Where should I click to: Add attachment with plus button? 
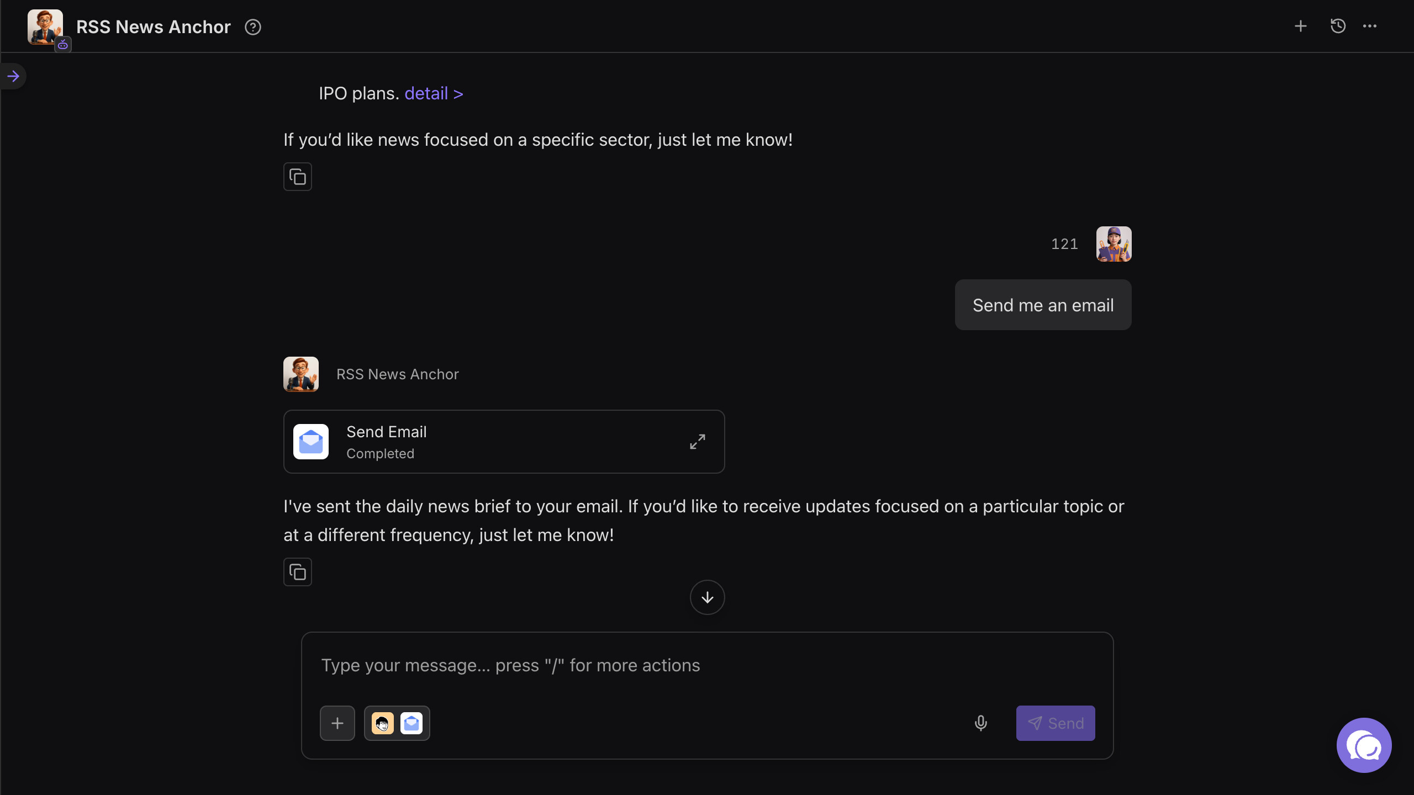pos(337,723)
